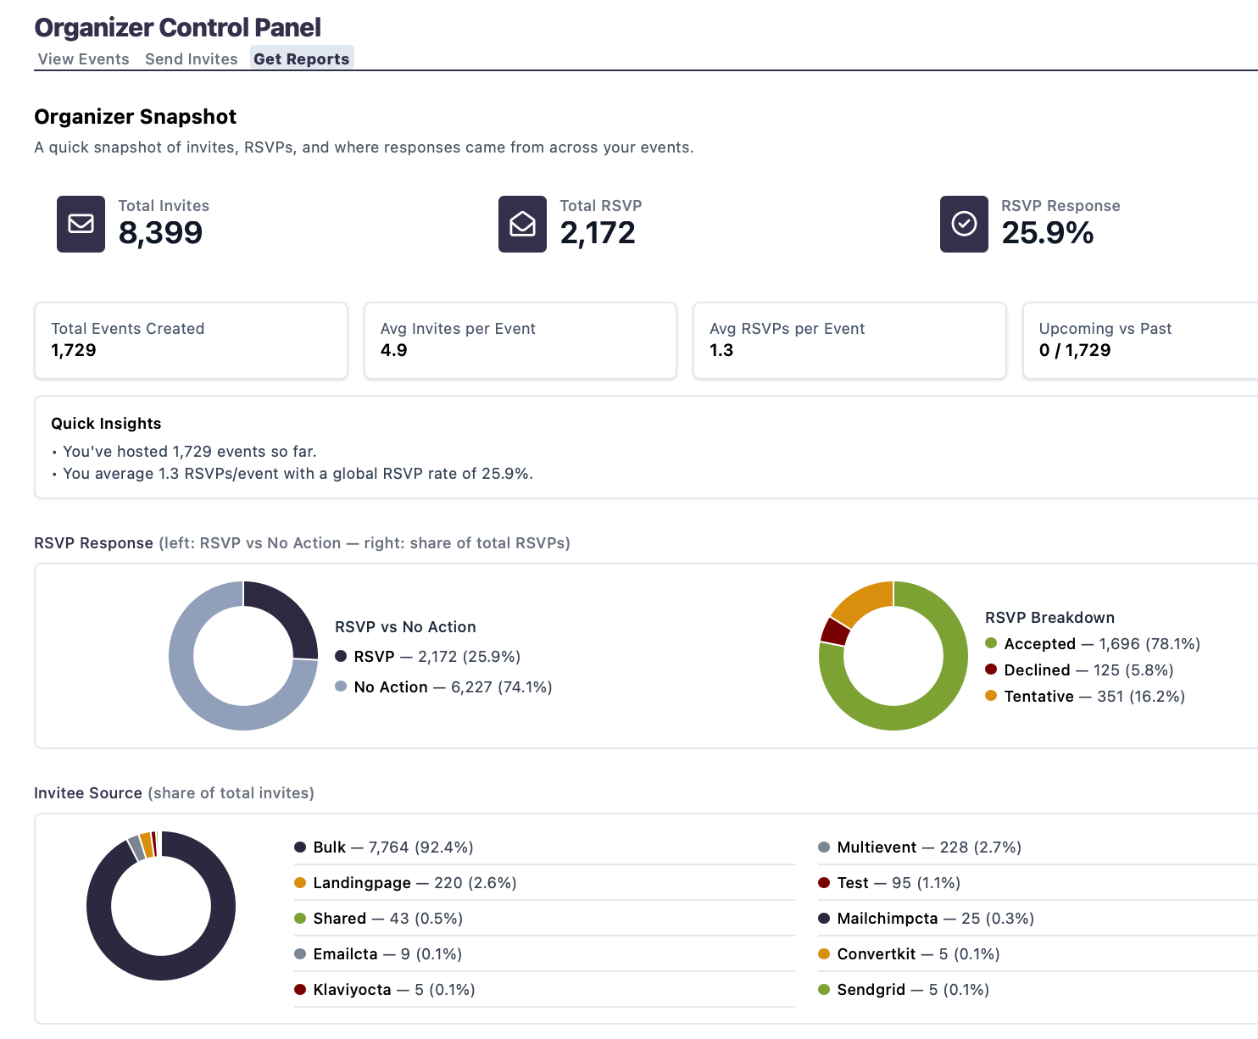Click "Landingpage — 220 (2.6%)" row
This screenshot has width=1258, height=1039.
click(544, 882)
